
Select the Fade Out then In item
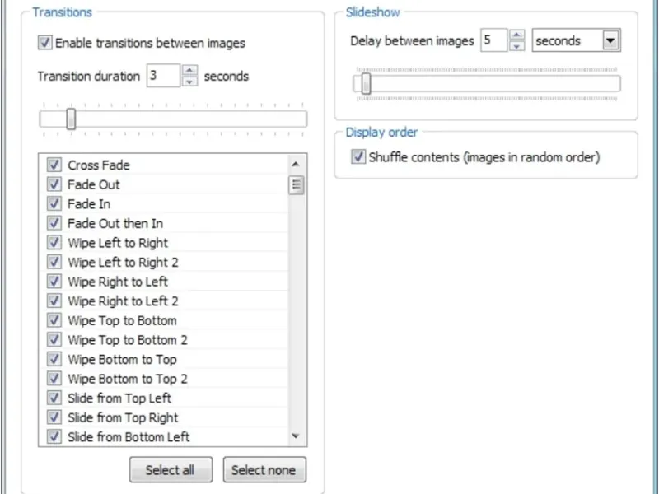[x=115, y=223]
